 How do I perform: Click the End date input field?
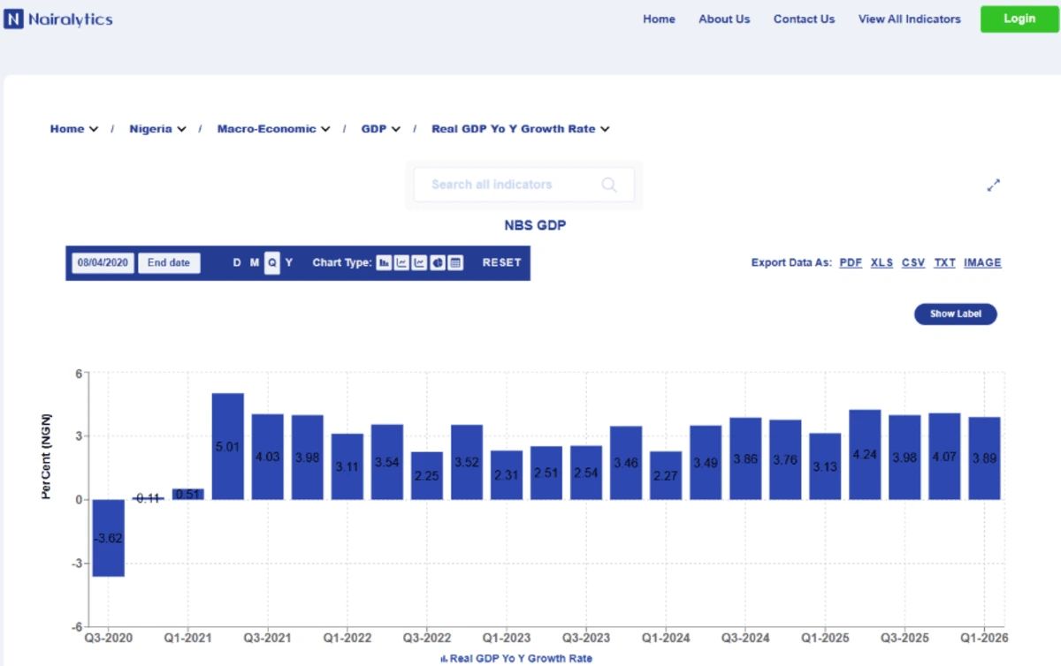tap(169, 262)
